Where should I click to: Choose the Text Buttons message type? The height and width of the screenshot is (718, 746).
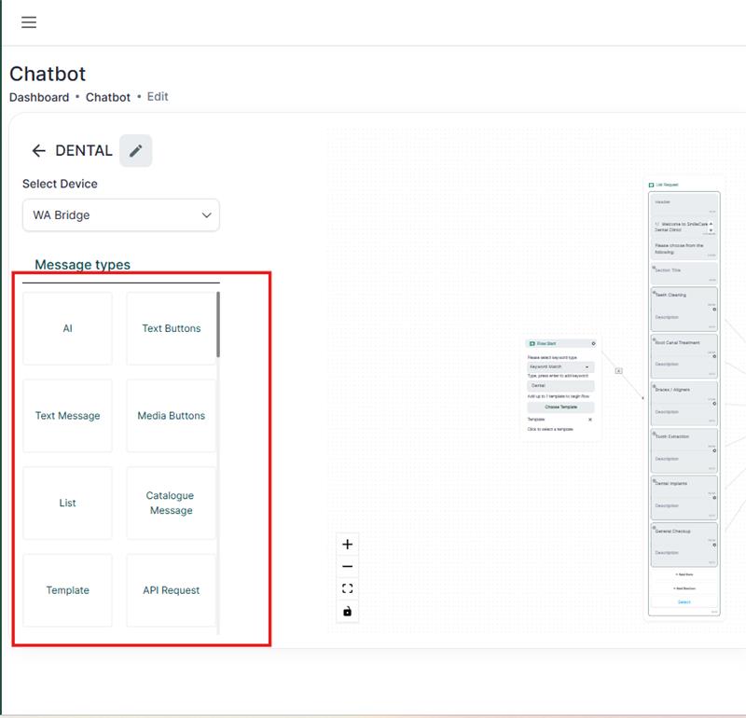click(x=171, y=328)
